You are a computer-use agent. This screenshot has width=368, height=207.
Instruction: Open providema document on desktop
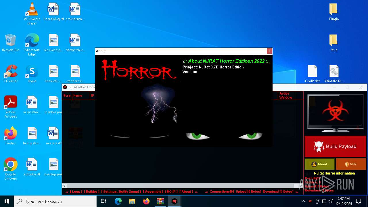(75, 12)
